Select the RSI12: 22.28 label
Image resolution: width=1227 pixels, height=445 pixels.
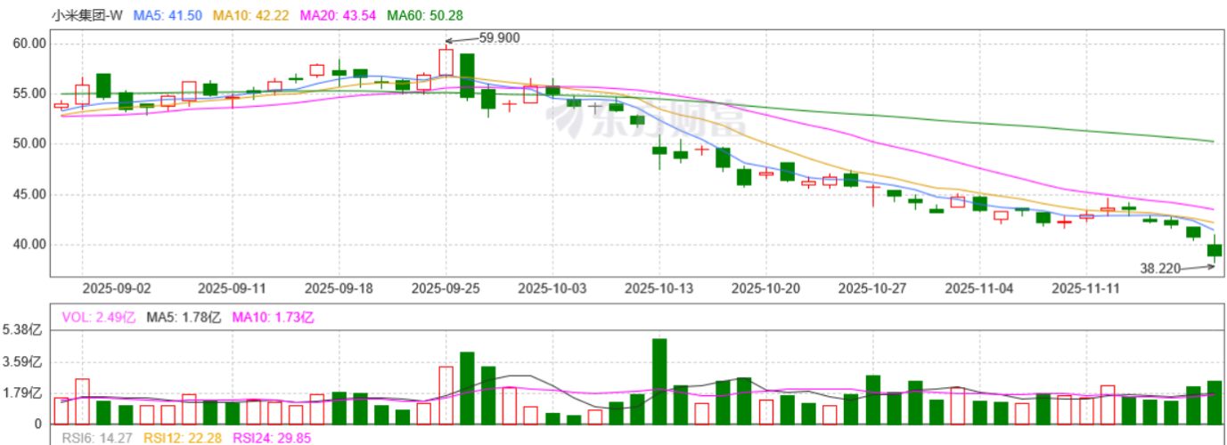click(x=185, y=437)
